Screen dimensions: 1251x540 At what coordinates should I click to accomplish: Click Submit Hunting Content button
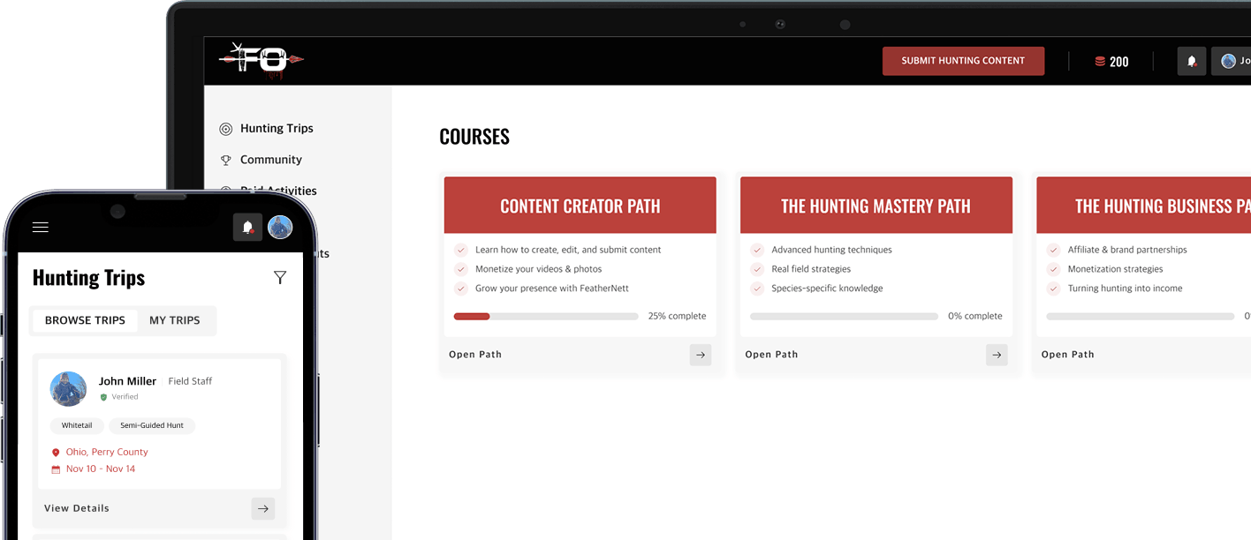pos(963,61)
